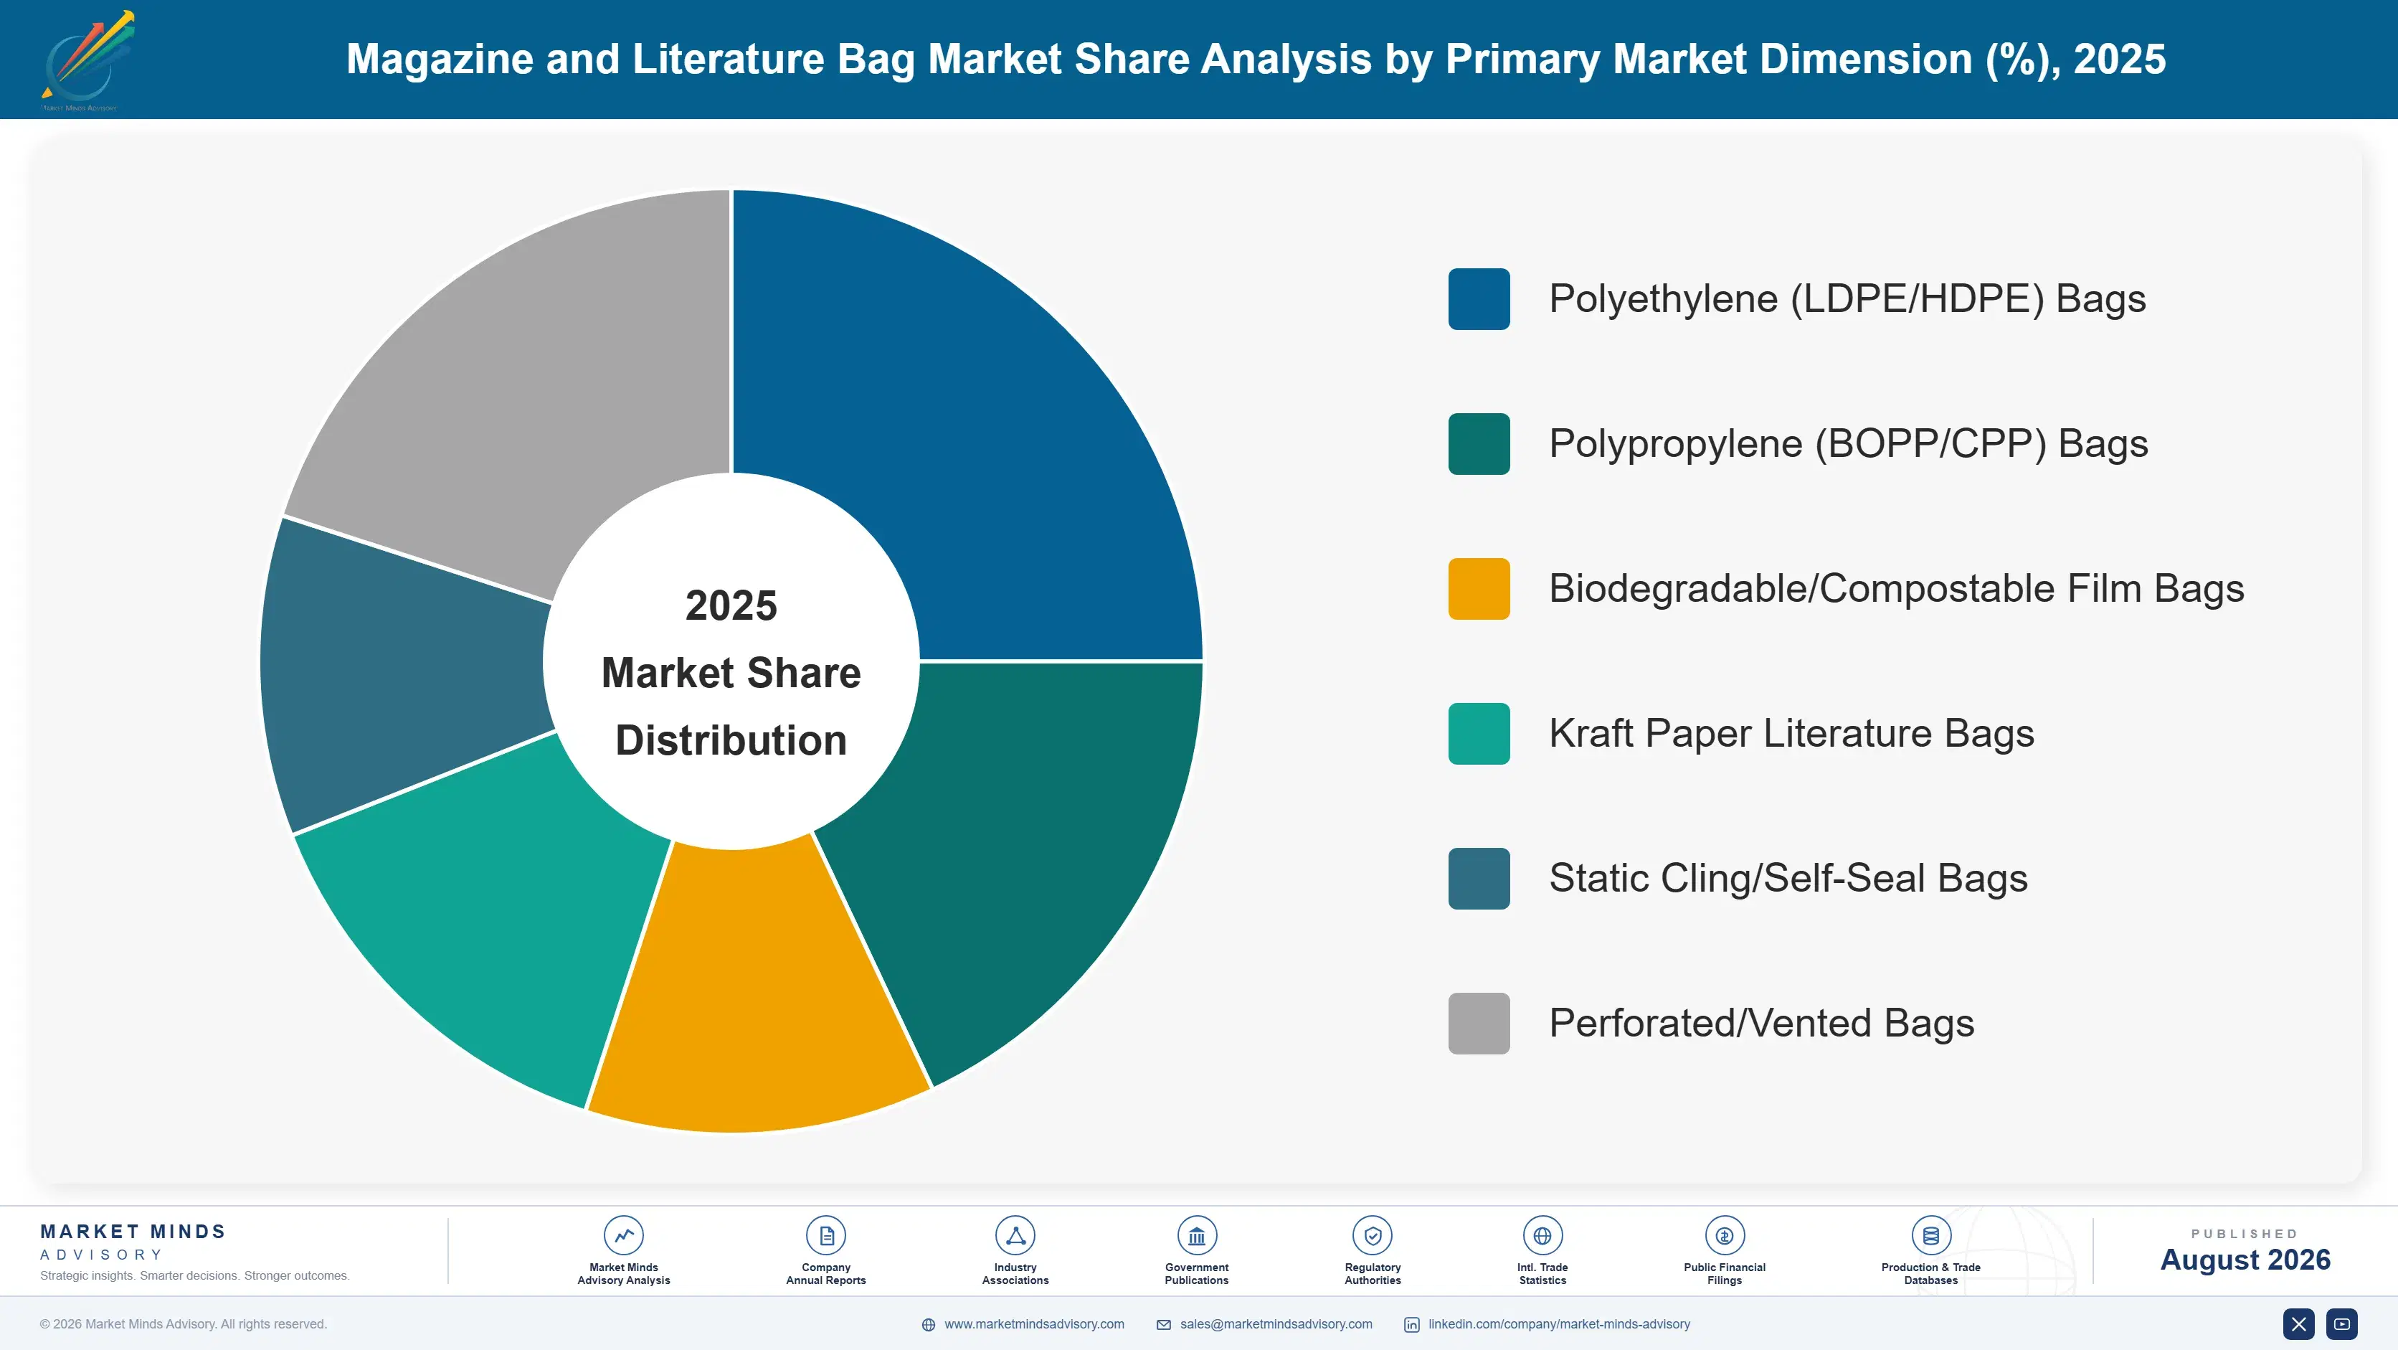Click the Kraft Paper Literature Bags teal swatch
Image resolution: width=2398 pixels, height=1350 pixels.
coord(1479,734)
